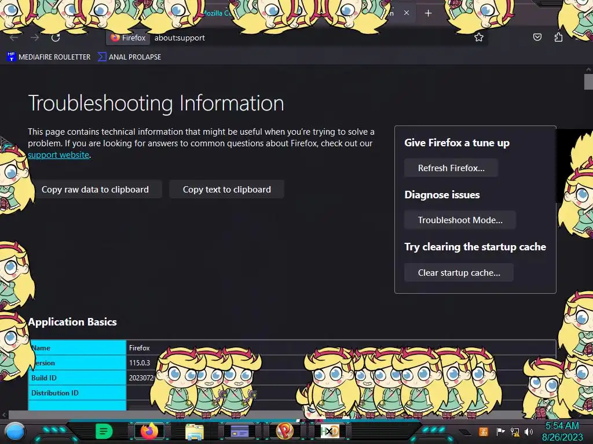Follow the support website link
The width and height of the screenshot is (593, 444).
(58, 155)
